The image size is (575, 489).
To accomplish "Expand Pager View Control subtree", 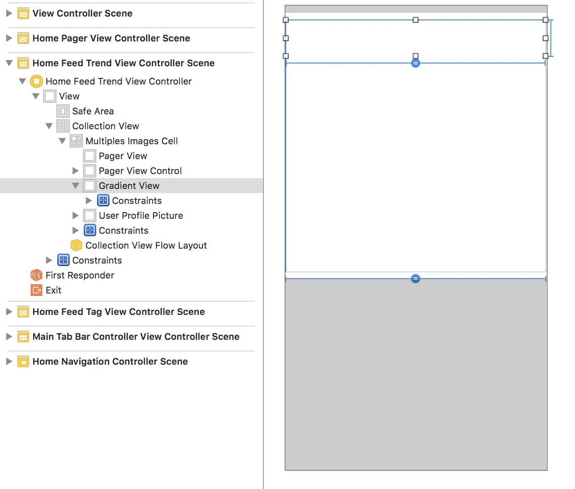I will point(76,171).
